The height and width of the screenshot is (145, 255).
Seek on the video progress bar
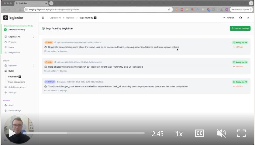84,133
